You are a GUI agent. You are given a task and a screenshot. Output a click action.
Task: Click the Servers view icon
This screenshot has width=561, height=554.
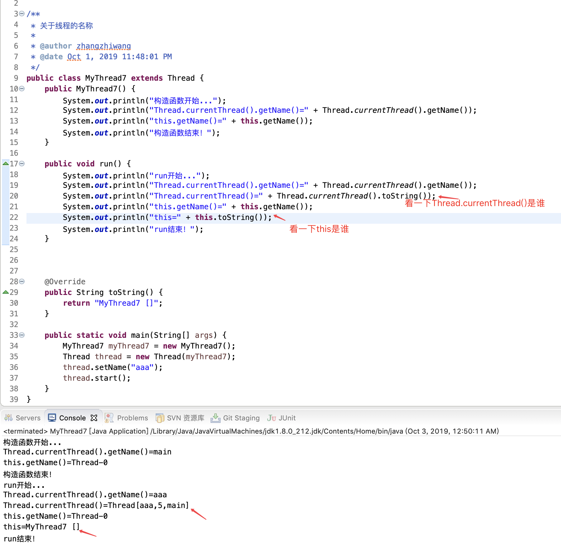8,418
